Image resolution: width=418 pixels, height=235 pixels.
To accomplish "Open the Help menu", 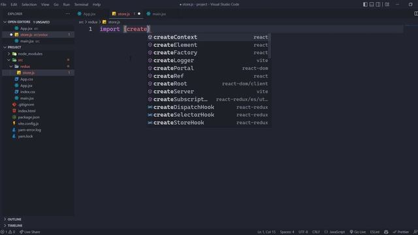I will pyautogui.click(x=97, y=5).
